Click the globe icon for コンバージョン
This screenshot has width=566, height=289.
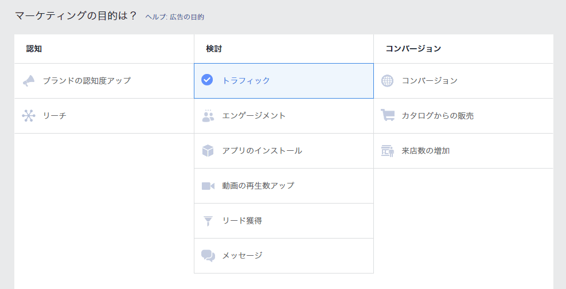point(387,81)
